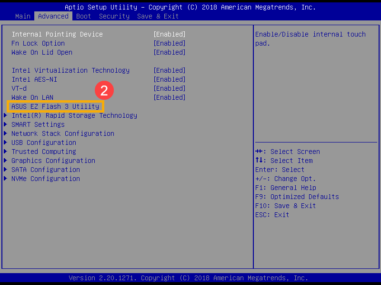The image size is (381, 285).
Task: Toggle Intel Virtualization Technology [Enabled] value
Action: pos(170,70)
